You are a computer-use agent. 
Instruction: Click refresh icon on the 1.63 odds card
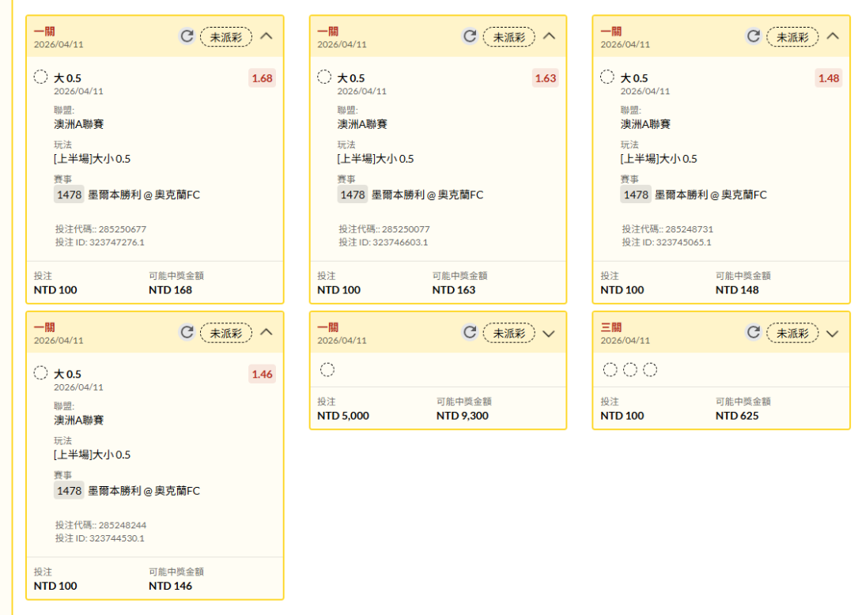point(470,36)
